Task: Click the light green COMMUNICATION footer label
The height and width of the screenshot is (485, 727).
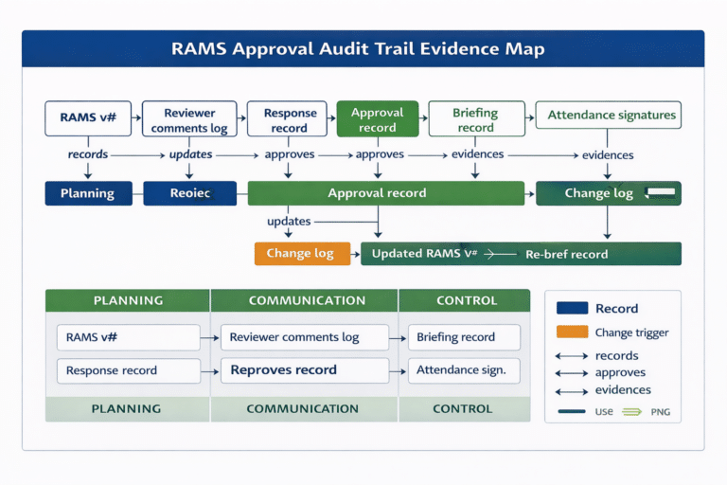Action: (x=302, y=409)
